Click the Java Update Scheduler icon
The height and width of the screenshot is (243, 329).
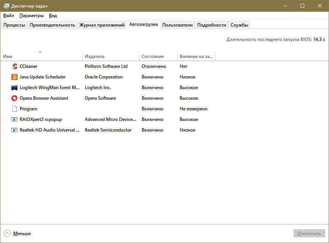click(14, 77)
